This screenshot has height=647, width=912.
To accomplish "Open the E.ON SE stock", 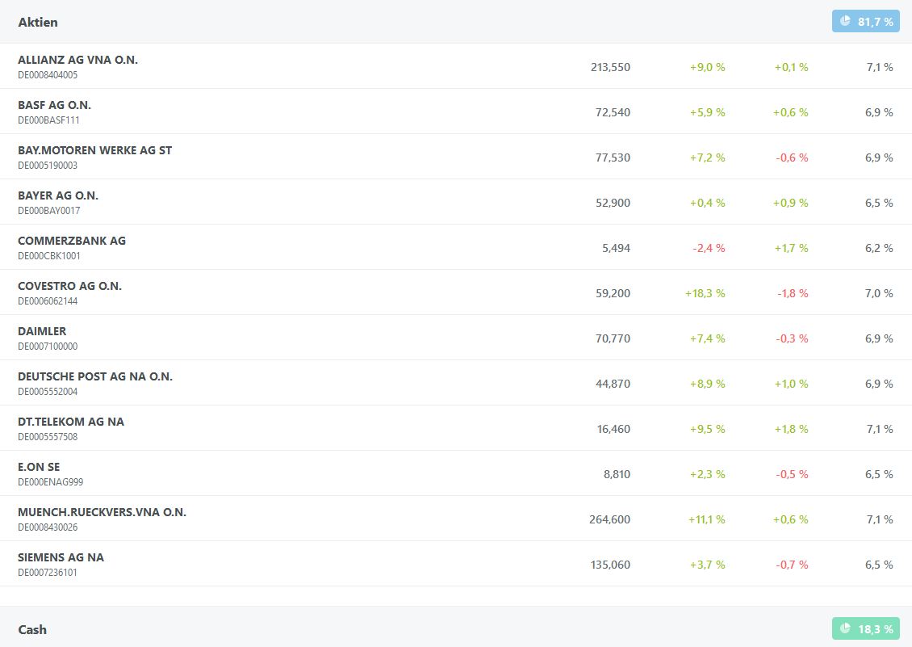I will click(39, 467).
